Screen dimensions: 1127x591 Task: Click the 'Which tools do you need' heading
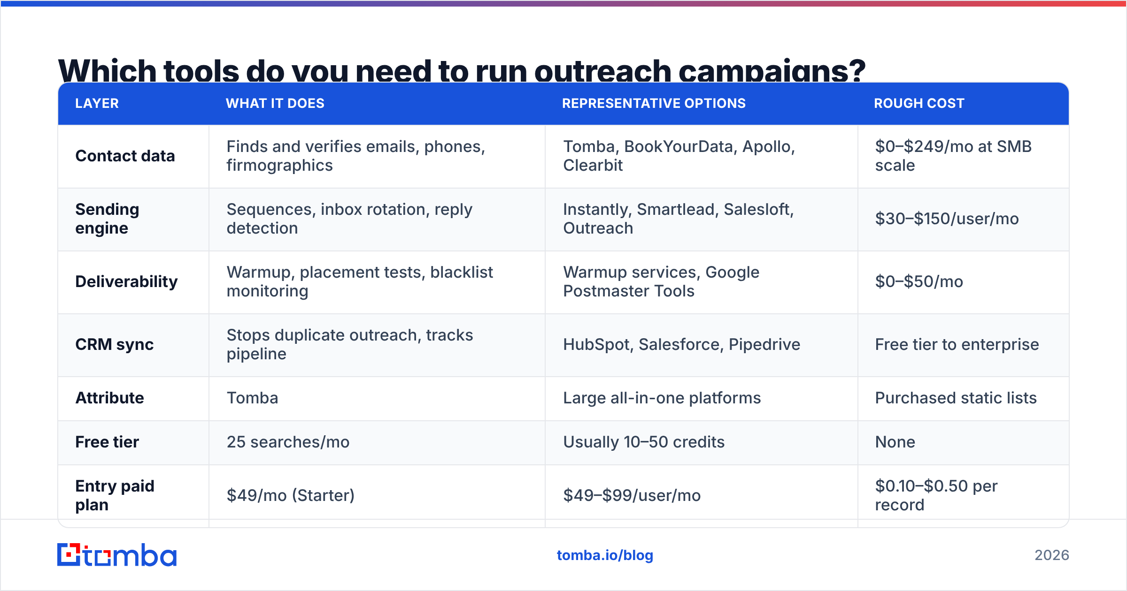pyautogui.click(x=462, y=70)
